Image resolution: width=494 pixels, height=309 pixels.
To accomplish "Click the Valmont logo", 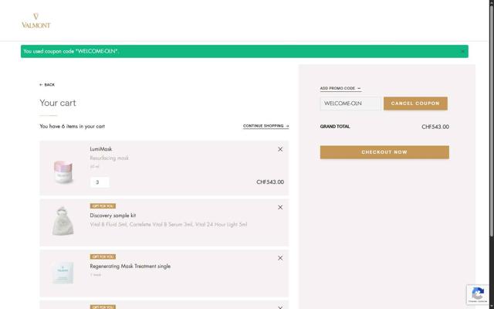I will (36, 21).
